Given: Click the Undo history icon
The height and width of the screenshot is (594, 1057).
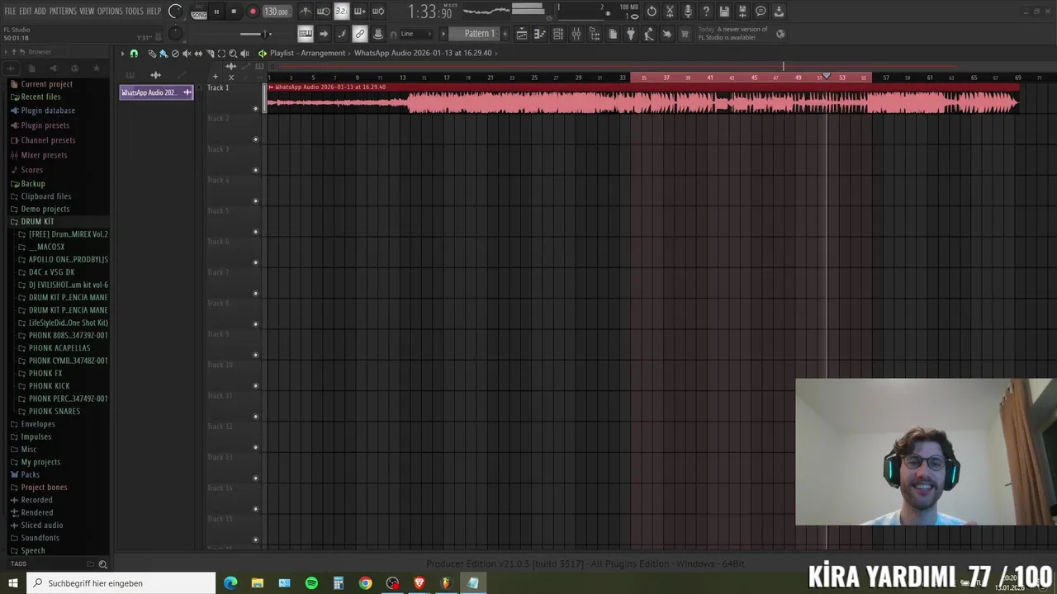Looking at the screenshot, I should 652,12.
